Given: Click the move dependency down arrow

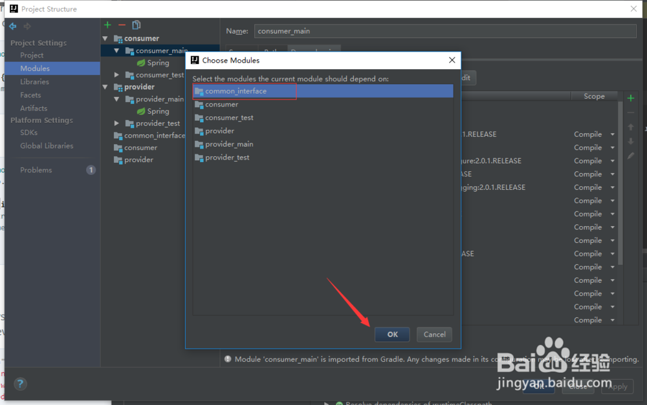Looking at the screenshot, I should (x=630, y=141).
